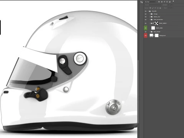Hide the red-labeled Background layer

point(146,35)
